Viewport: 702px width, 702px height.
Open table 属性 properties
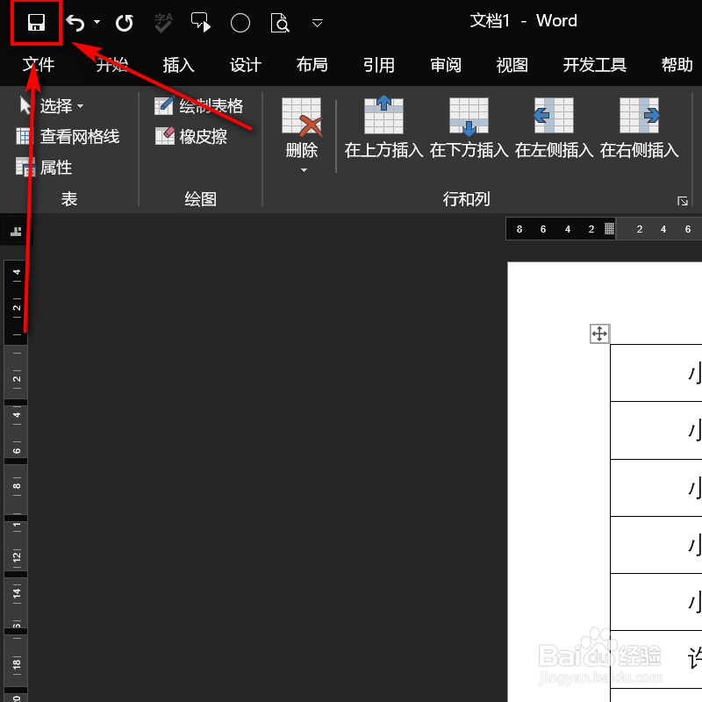point(44,168)
